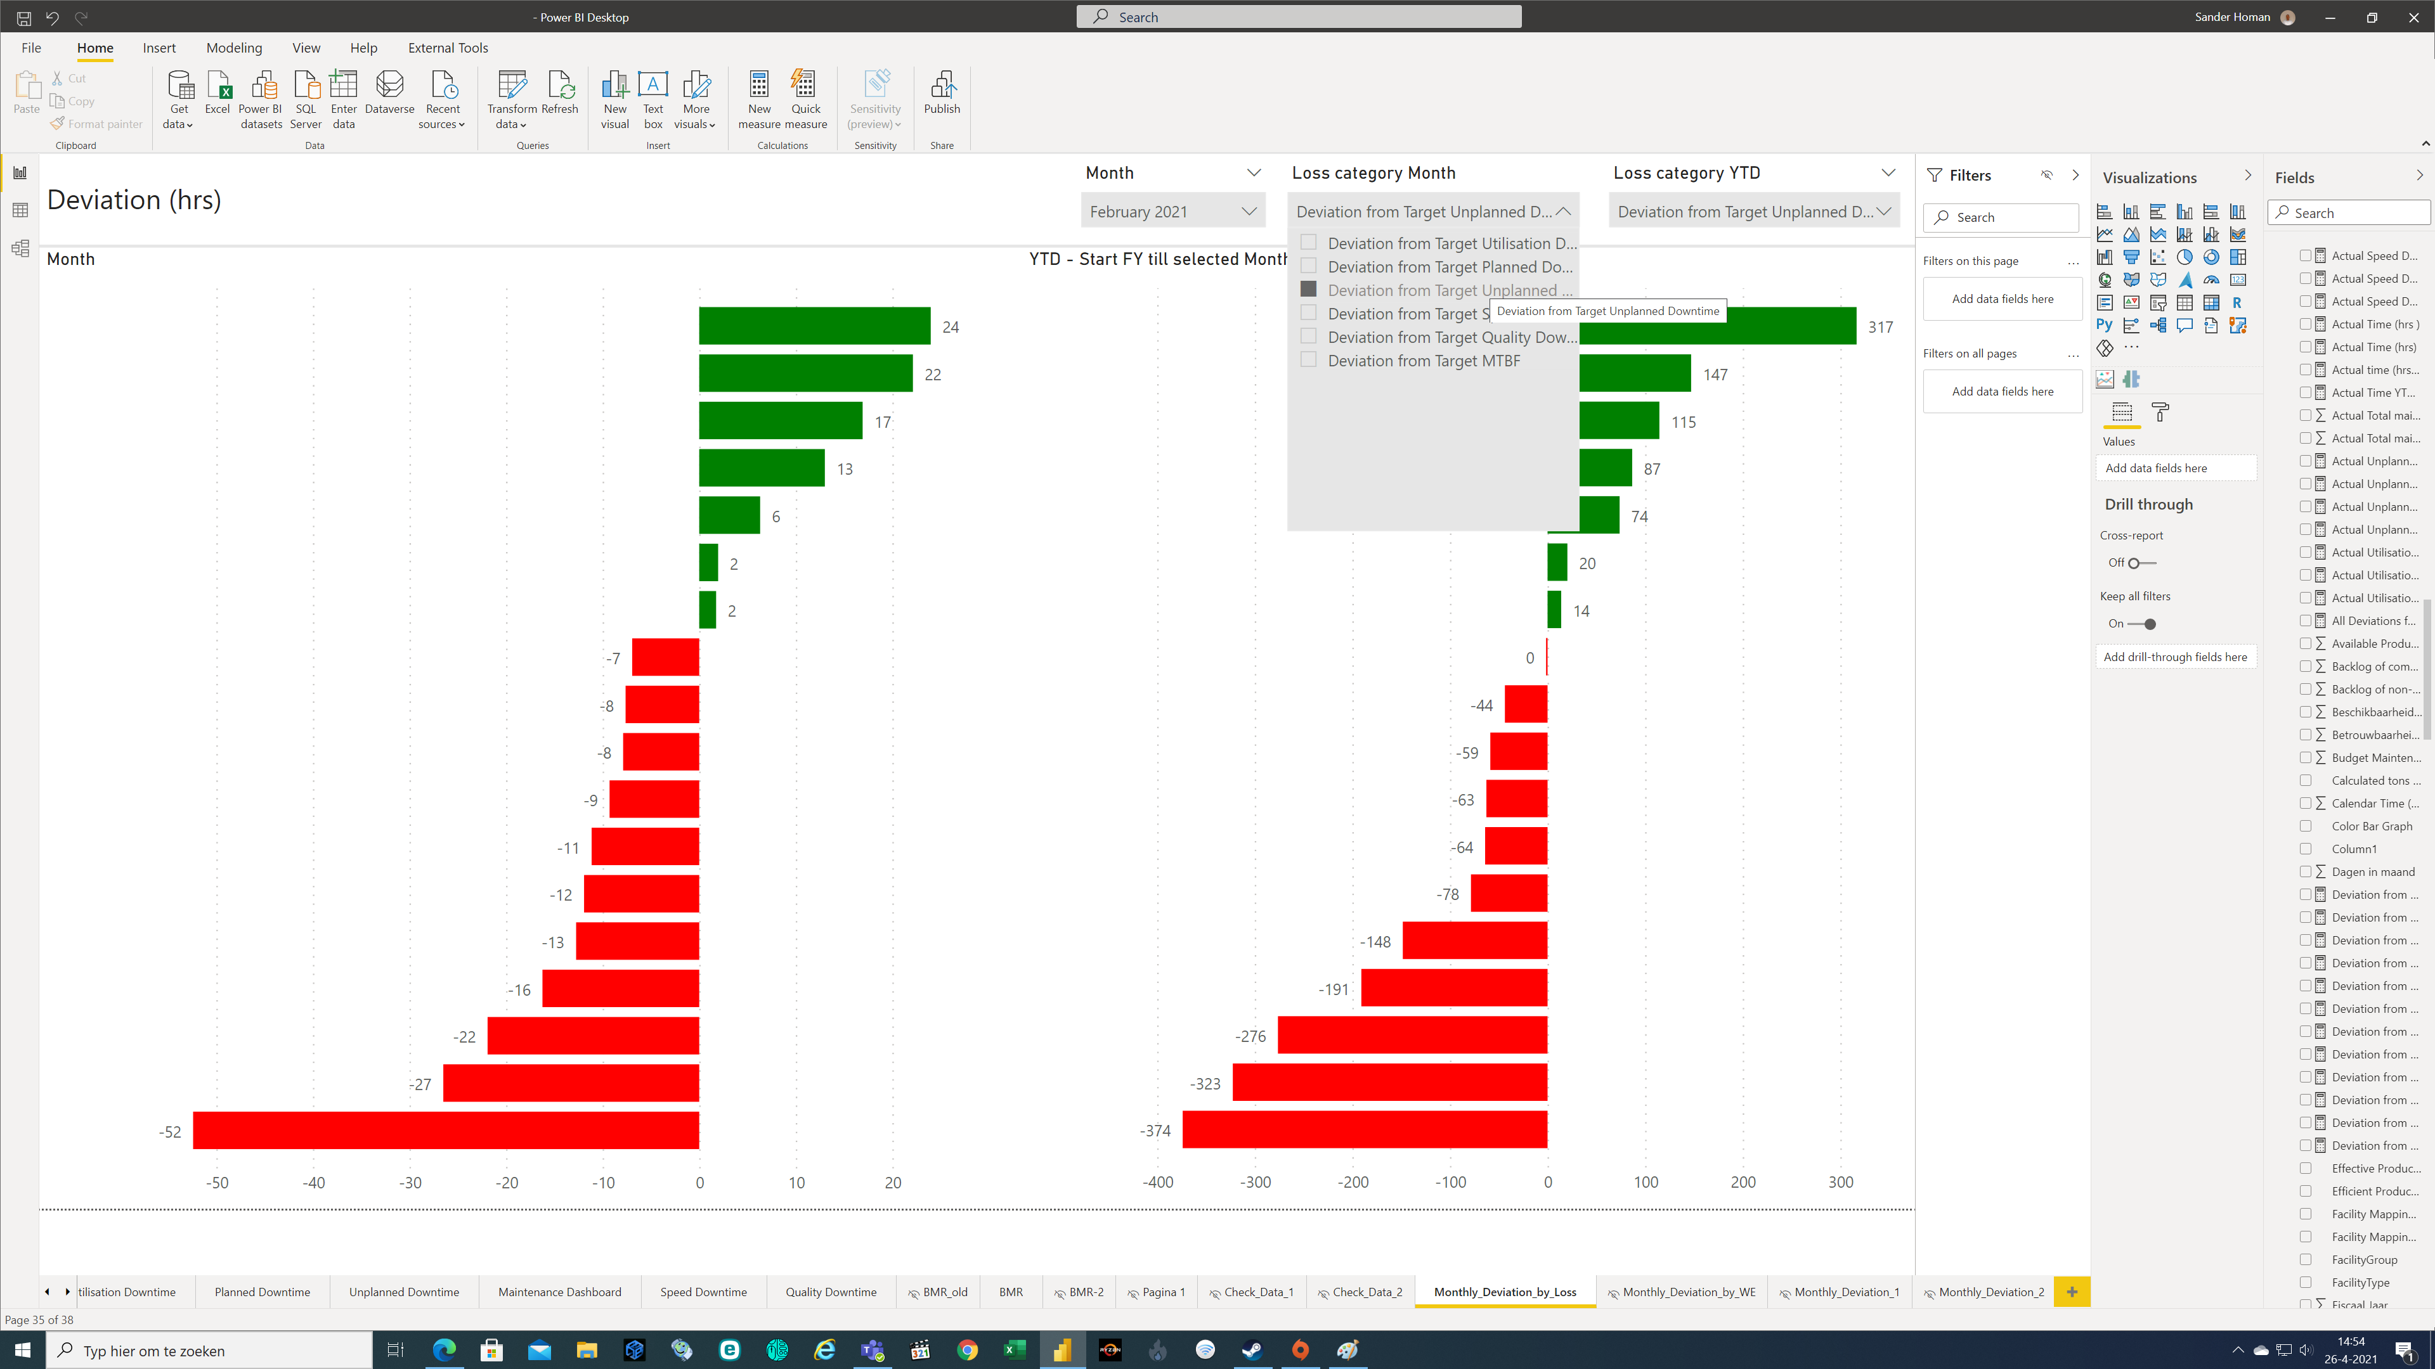Check the Actual Time (hrs ) field

tap(2306, 324)
